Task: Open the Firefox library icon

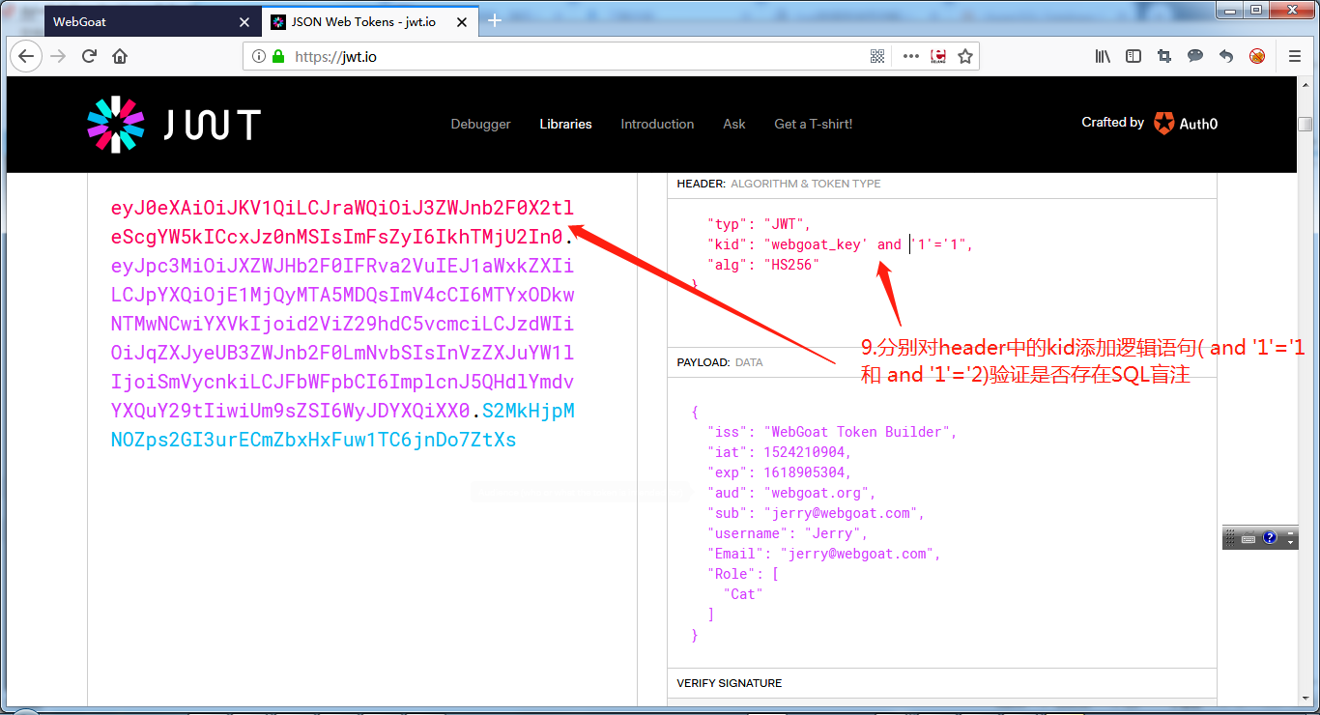Action: tap(1103, 56)
